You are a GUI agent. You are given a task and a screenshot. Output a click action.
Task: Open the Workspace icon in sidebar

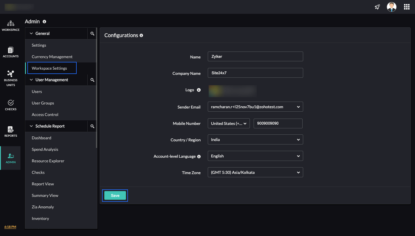[x=11, y=26]
